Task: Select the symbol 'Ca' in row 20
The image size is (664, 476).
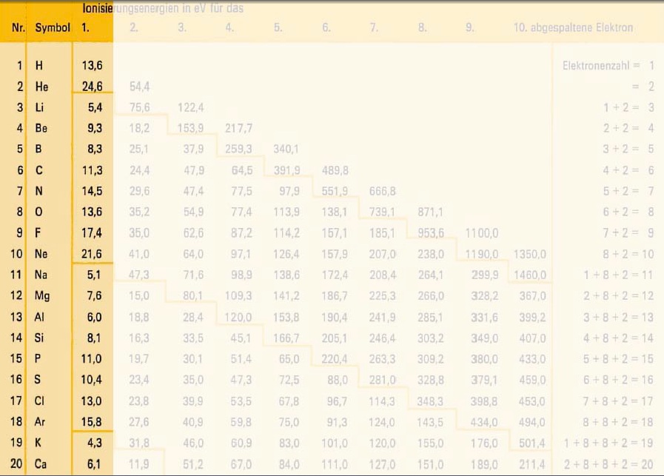Action: (41, 464)
